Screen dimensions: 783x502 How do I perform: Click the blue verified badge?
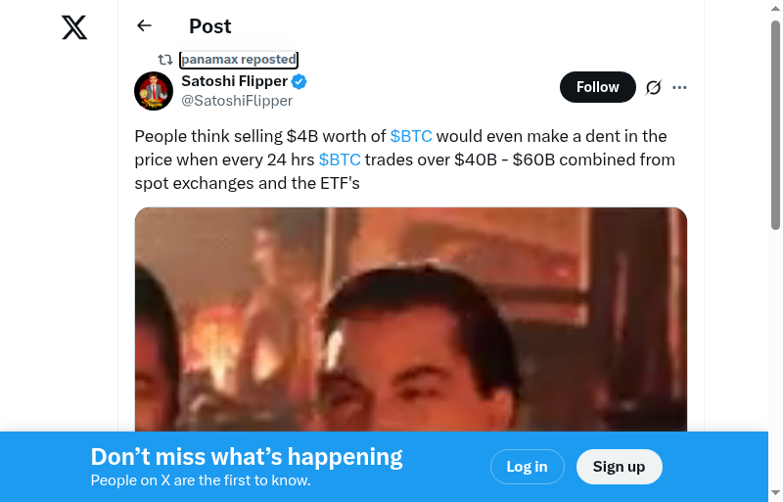[x=299, y=81]
